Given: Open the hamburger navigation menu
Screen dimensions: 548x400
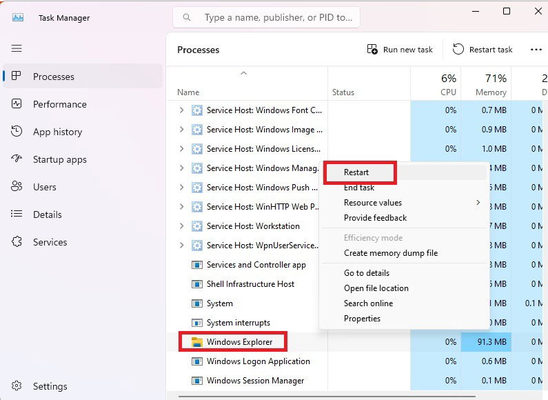Looking at the screenshot, I should click(17, 48).
